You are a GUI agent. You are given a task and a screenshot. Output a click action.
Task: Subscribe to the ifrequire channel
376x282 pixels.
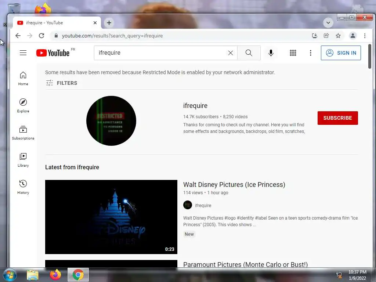tap(338, 118)
